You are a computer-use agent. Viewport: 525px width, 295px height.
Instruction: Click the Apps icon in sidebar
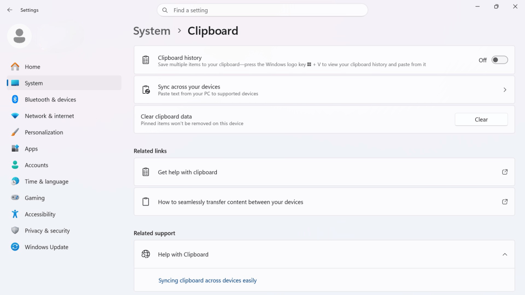[x=15, y=149]
